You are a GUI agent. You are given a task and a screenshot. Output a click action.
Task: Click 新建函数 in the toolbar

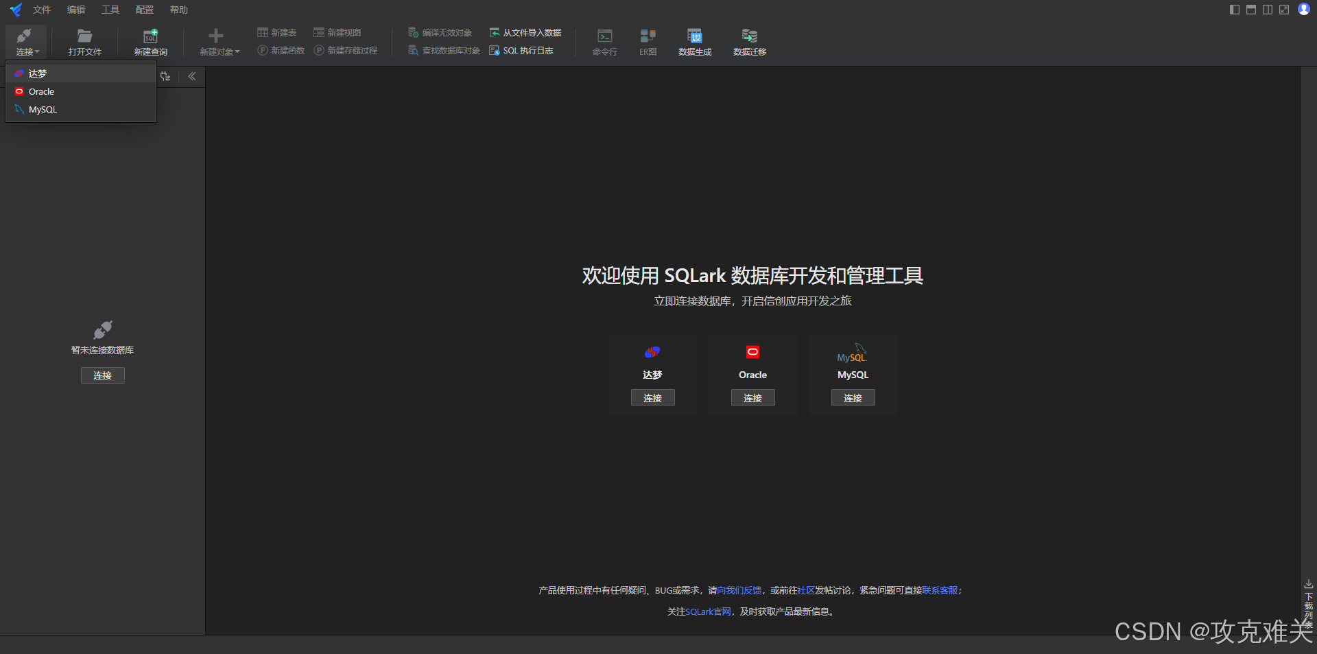click(x=281, y=51)
